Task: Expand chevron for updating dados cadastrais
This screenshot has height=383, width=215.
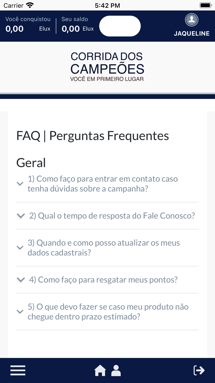Action: point(20,248)
